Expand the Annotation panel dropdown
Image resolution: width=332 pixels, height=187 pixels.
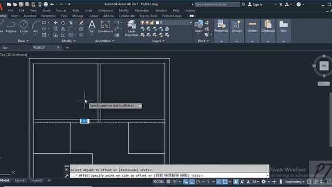pos(105,41)
